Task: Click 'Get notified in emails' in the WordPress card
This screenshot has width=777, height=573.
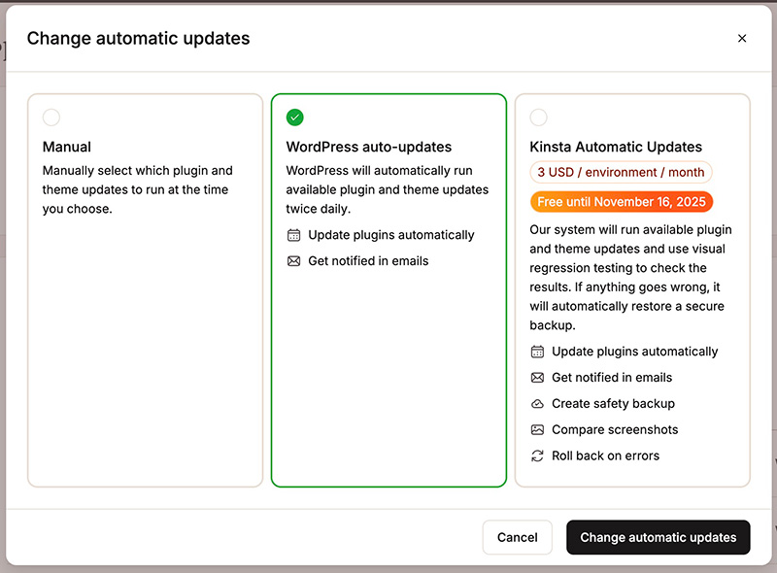Action: coord(368,260)
